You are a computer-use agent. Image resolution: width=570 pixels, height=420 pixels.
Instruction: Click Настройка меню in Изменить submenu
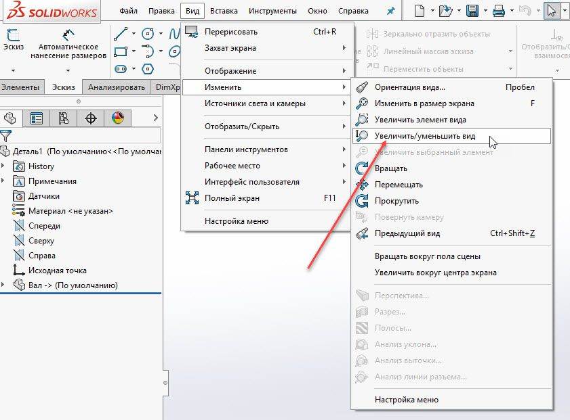pyautogui.click(x=452, y=400)
